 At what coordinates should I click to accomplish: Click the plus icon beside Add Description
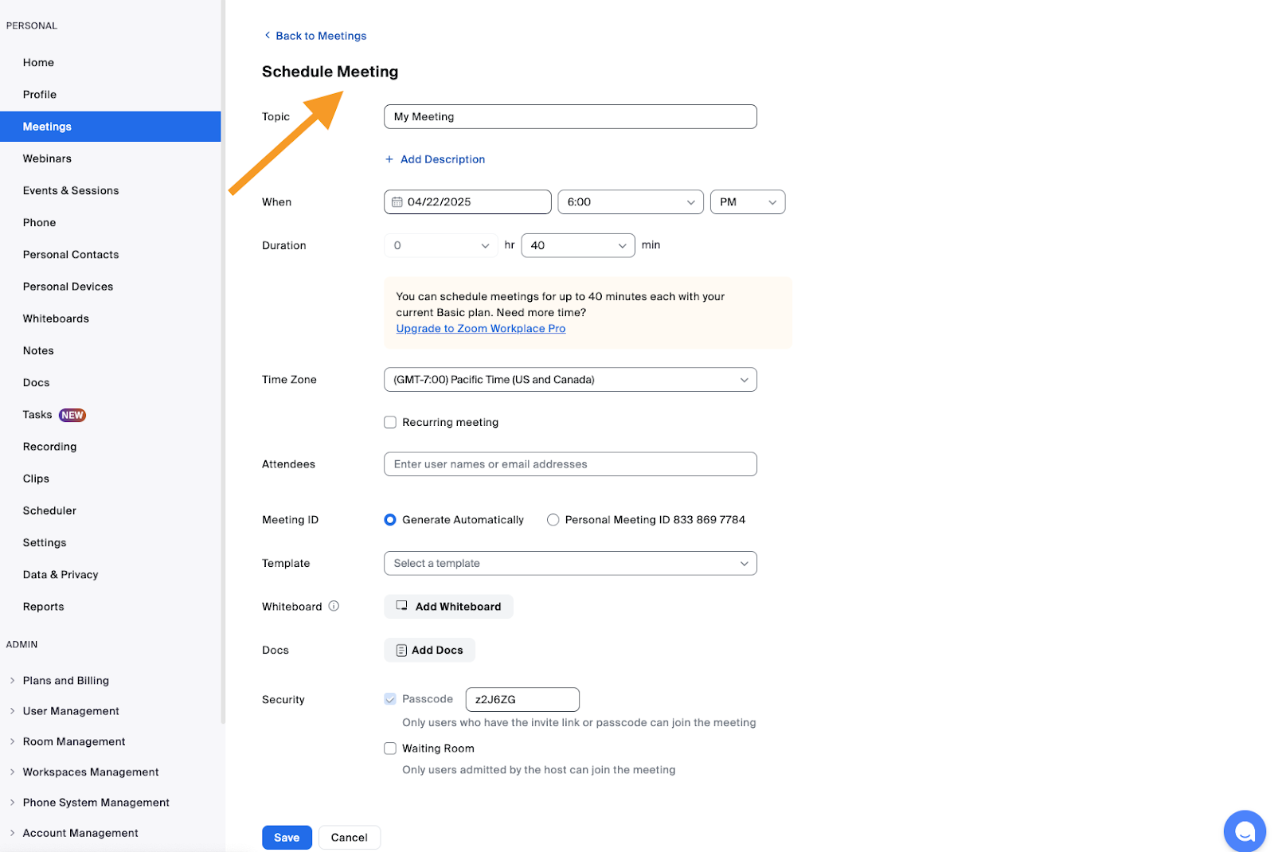point(389,159)
